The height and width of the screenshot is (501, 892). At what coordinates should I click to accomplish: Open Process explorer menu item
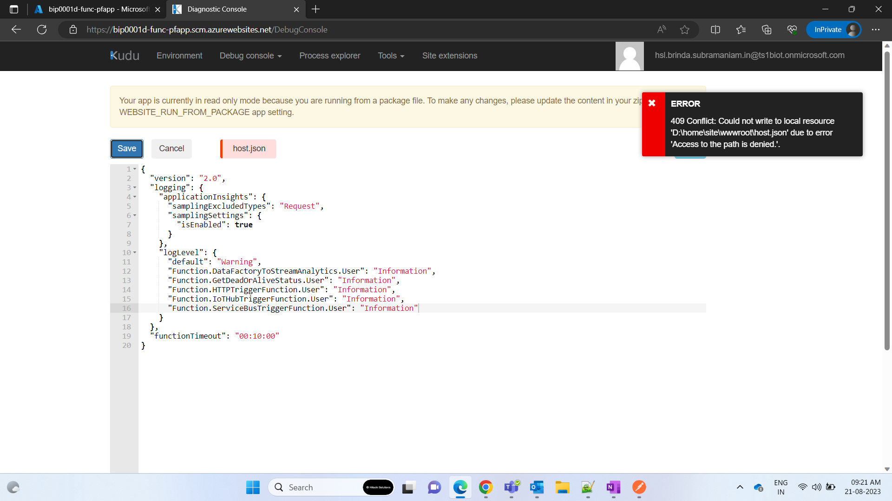[x=329, y=56]
